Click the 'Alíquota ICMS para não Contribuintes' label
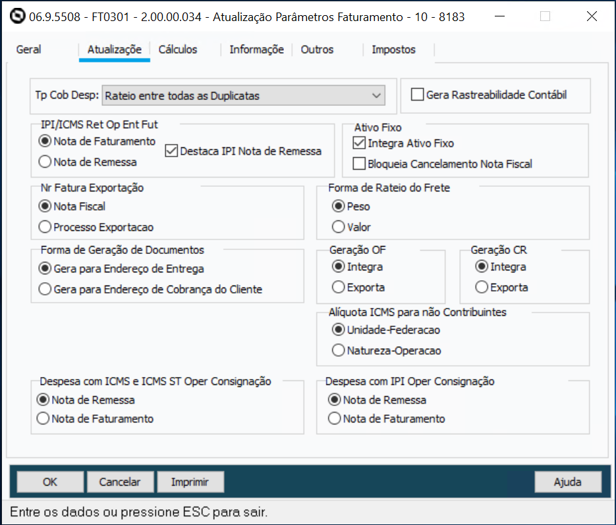The height and width of the screenshot is (525, 616). pos(418,312)
